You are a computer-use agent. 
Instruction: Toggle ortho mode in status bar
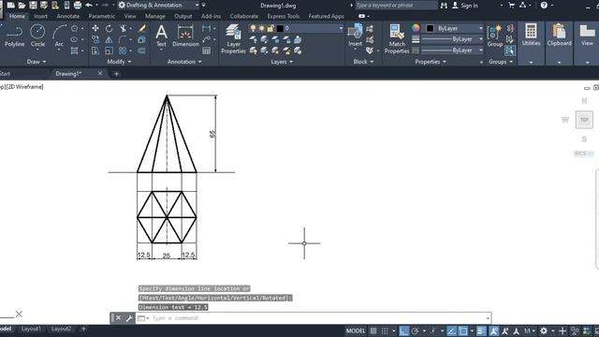(403, 330)
